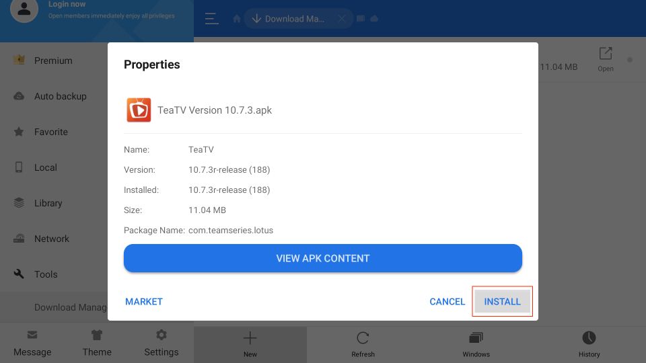Open the Tools wrench icon
Screen dimensions: 646x363
pyautogui.click(x=19, y=274)
